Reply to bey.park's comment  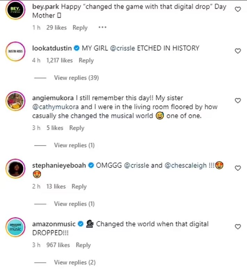coord(80,28)
